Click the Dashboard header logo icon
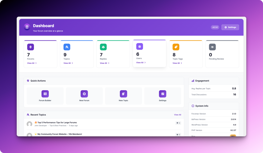 click(x=27, y=27)
